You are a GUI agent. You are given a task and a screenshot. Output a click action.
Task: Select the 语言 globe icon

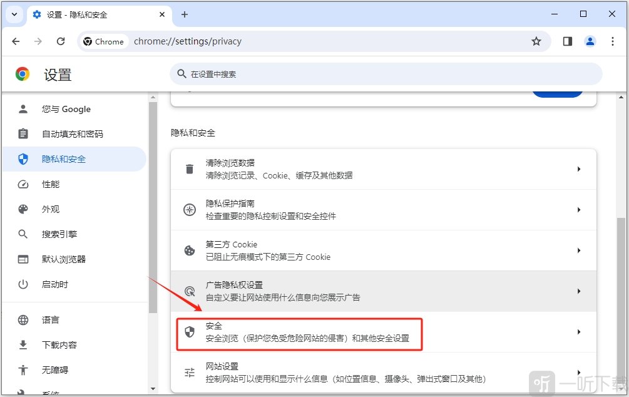coord(23,319)
